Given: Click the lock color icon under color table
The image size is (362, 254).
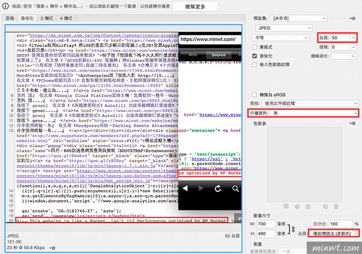Looking at the screenshot, I should coord(308,206).
